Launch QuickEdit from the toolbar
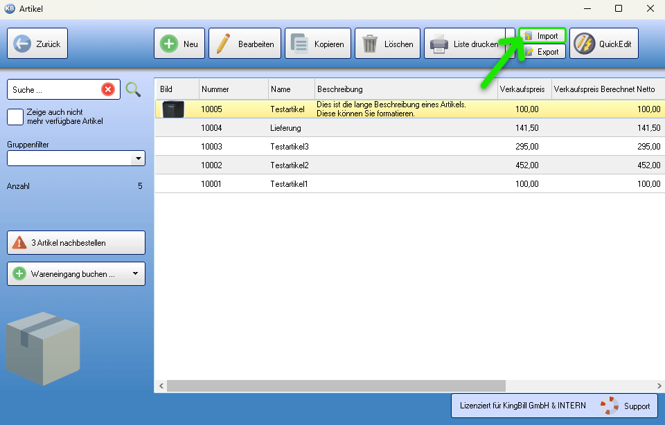Image resolution: width=665 pixels, height=425 pixels. [x=603, y=44]
